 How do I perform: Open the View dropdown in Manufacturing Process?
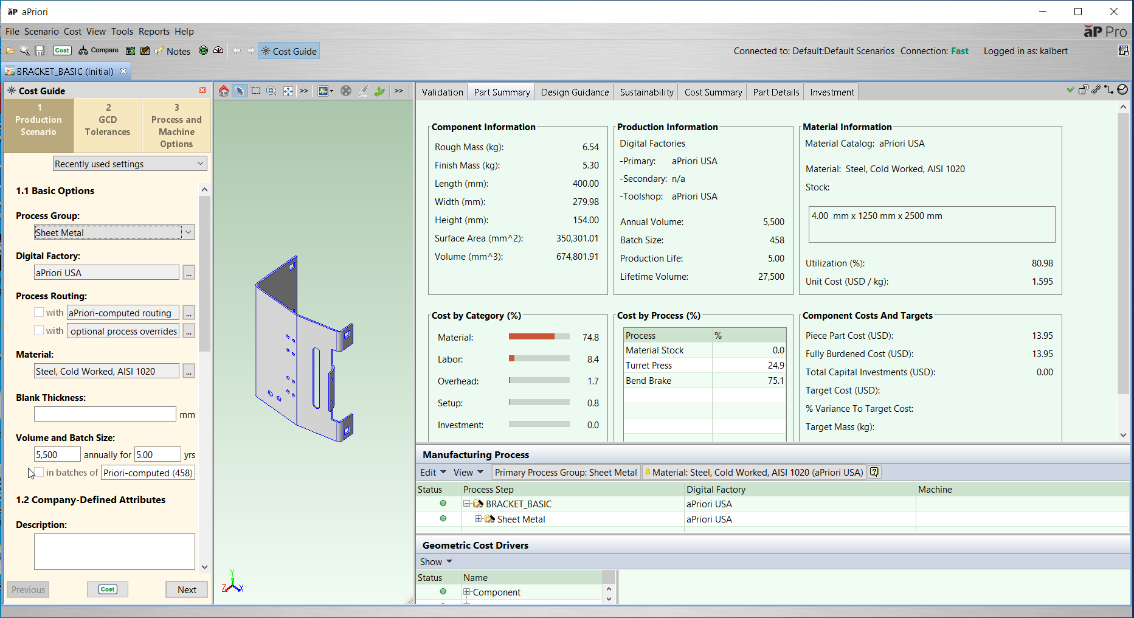point(468,472)
